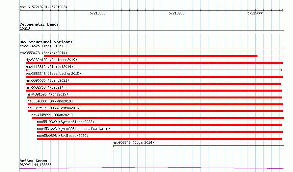This screenshot has width=293, height=172.
Task: Open variant nsv2795929 (Huddleston2016) label
Action: pos(54,108)
